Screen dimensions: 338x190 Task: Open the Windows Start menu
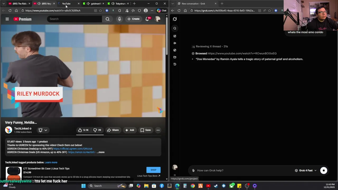pyautogui.click(x=83, y=186)
